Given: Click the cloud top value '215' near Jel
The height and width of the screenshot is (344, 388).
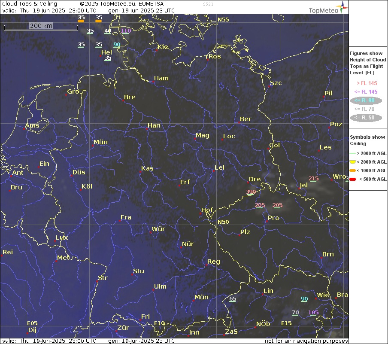Looking at the screenshot, I should pos(313,179).
